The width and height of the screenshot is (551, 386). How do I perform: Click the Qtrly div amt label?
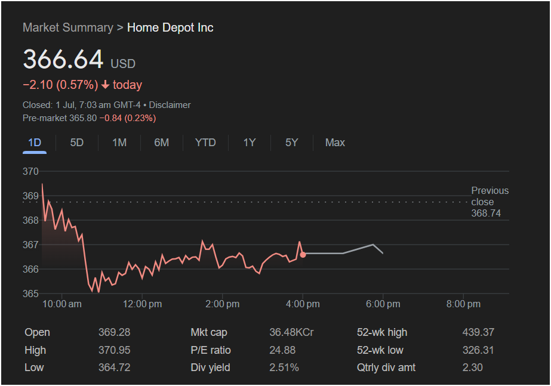386,368
